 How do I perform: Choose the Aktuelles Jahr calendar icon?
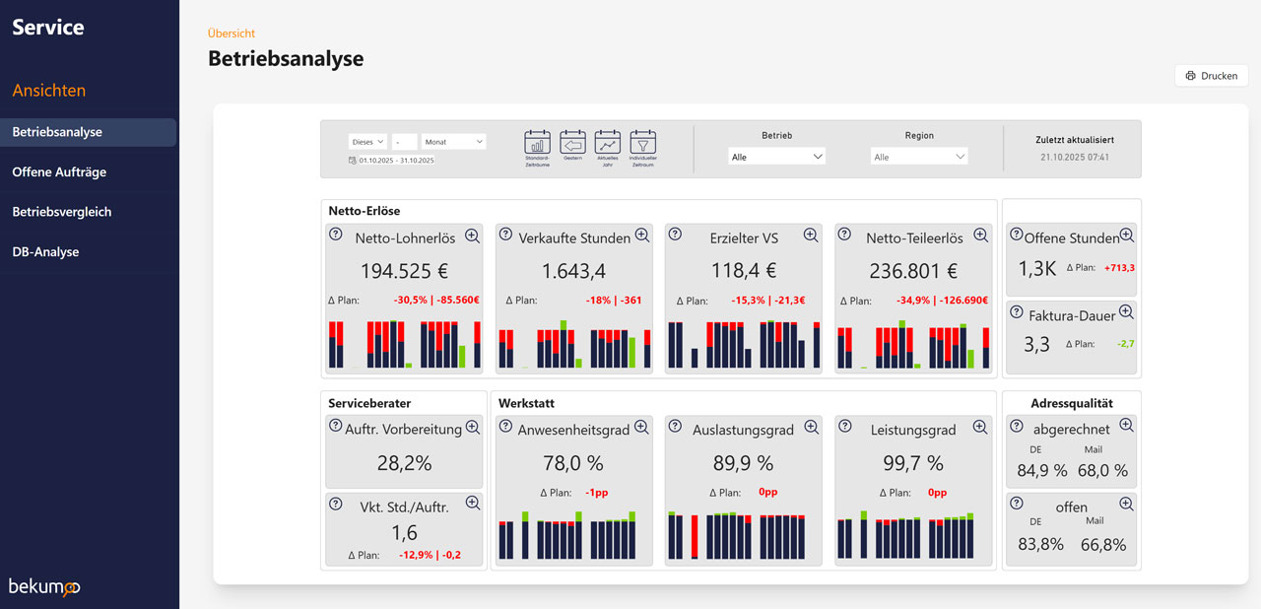(608, 142)
